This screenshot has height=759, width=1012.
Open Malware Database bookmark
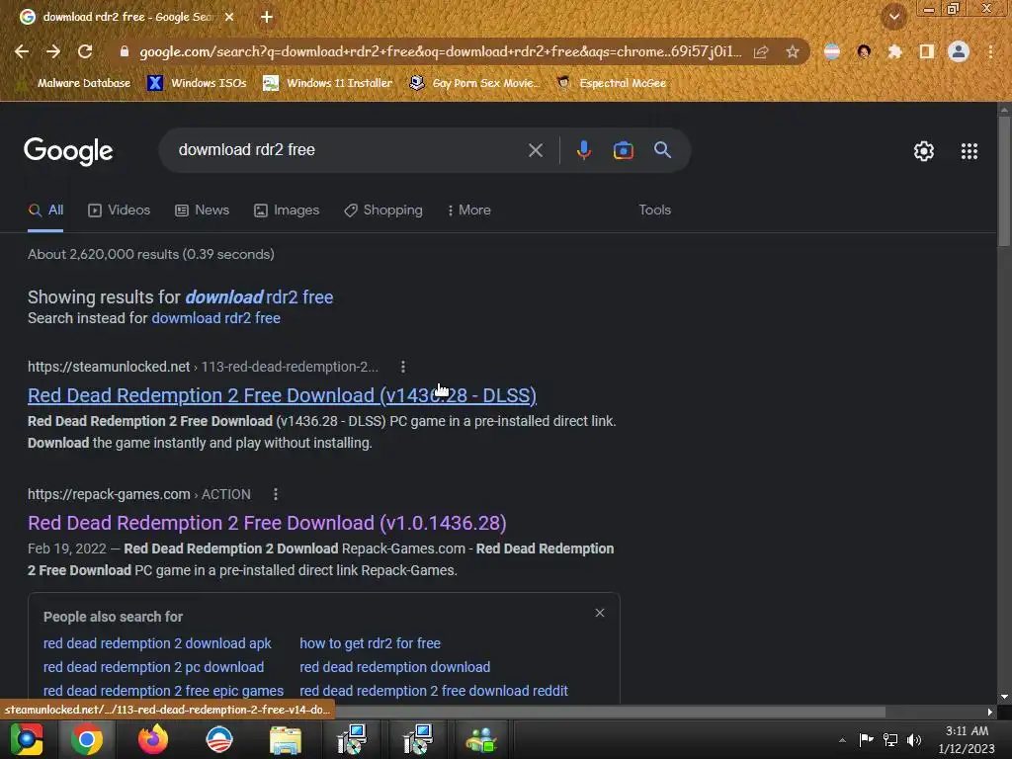point(74,83)
